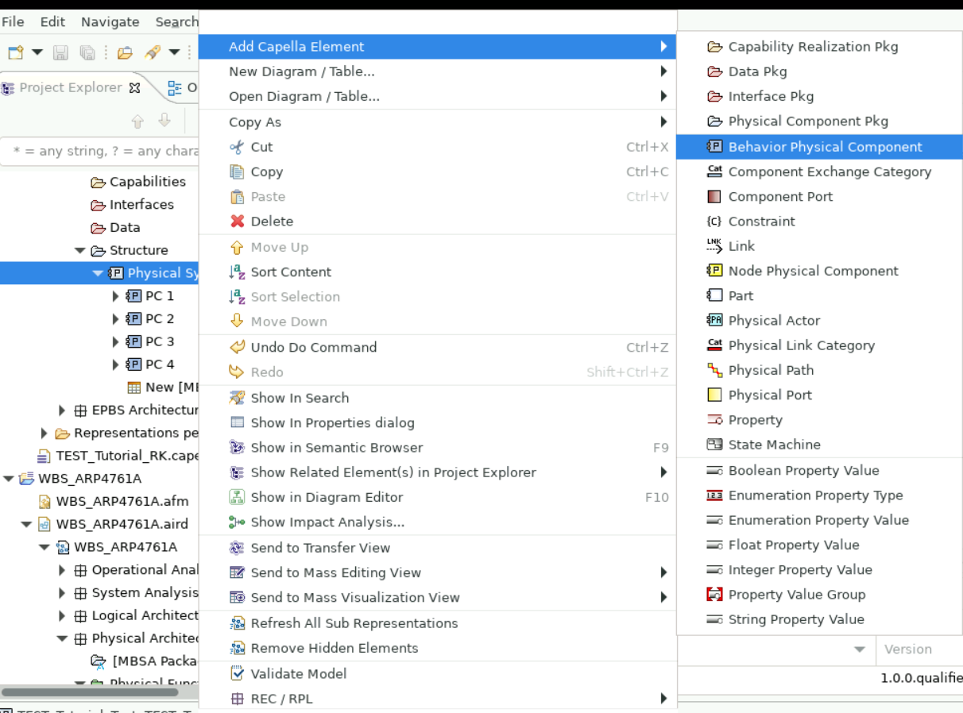Viewport: 963px width, 713px height.
Task: Click the Part icon in submenu
Action: tap(714, 295)
